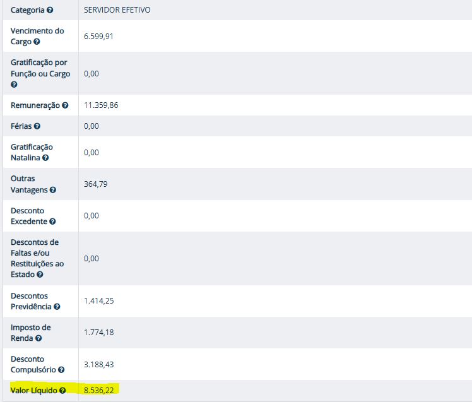
Task: Open Gratificação Natalina help icon
Action: coord(44,158)
